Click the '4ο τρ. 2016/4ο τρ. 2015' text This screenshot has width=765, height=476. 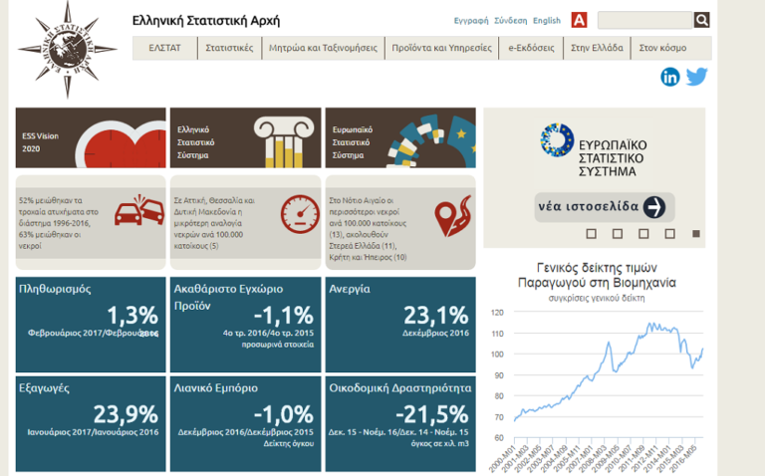pyautogui.click(x=268, y=334)
